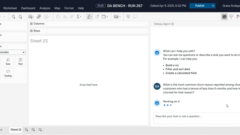Click the Publish button

(x=200, y=6)
